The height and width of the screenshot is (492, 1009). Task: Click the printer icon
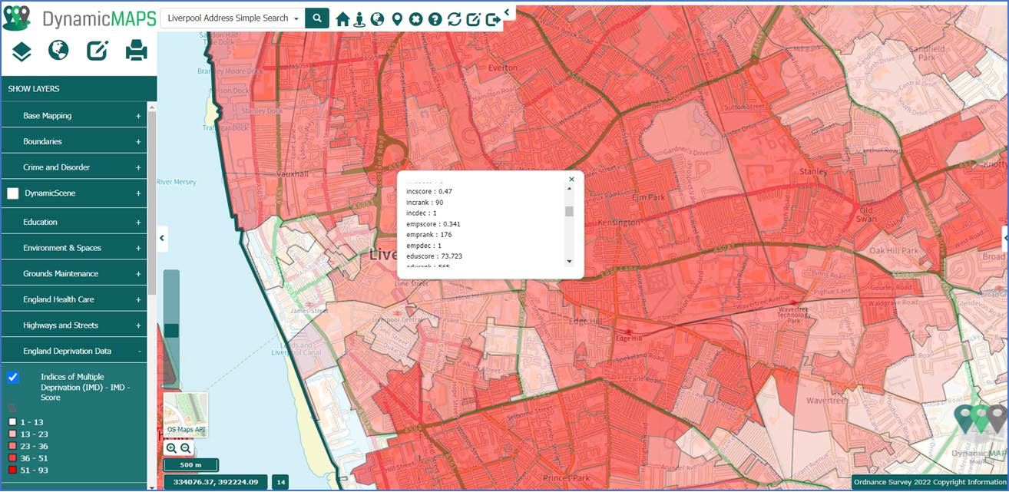[x=136, y=51]
